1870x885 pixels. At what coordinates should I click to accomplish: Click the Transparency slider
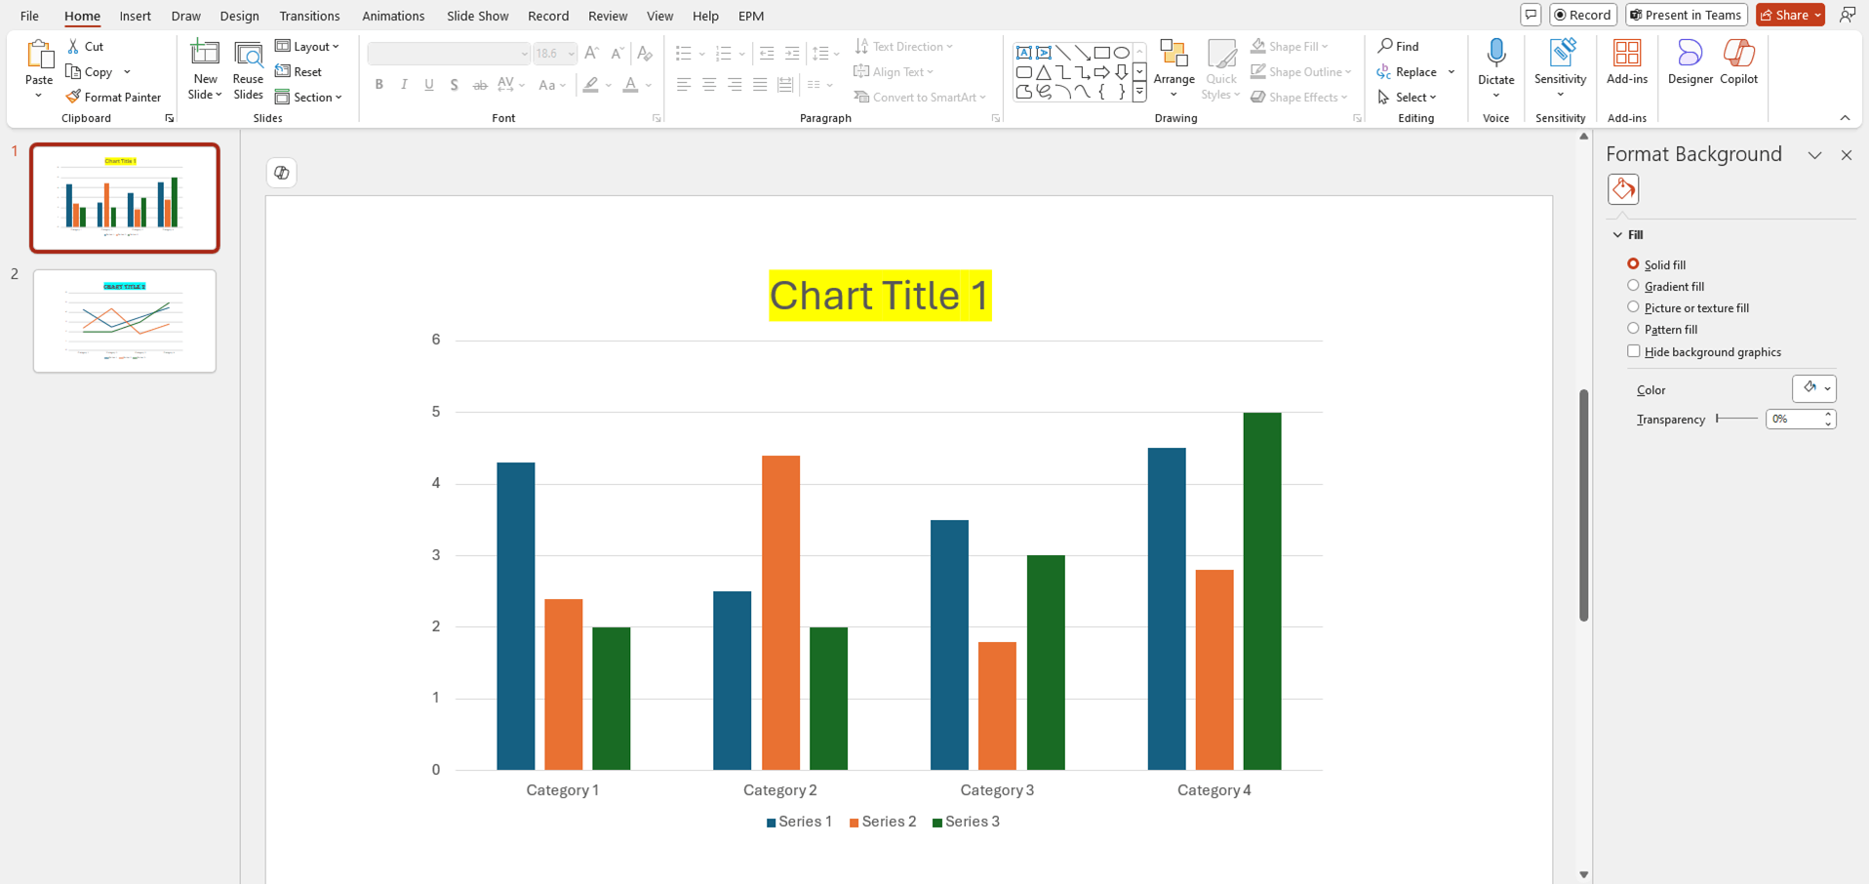1736,419
